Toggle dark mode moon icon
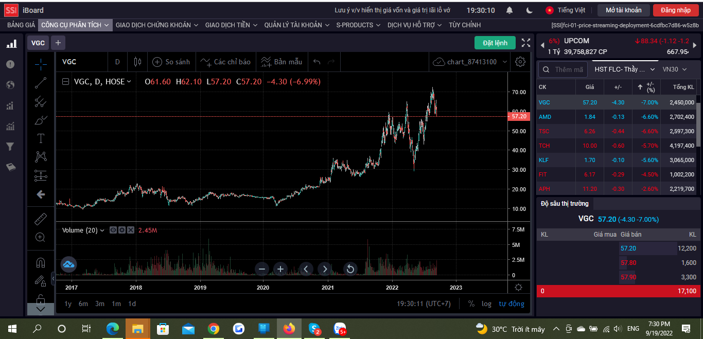703x339 pixels. [530, 10]
